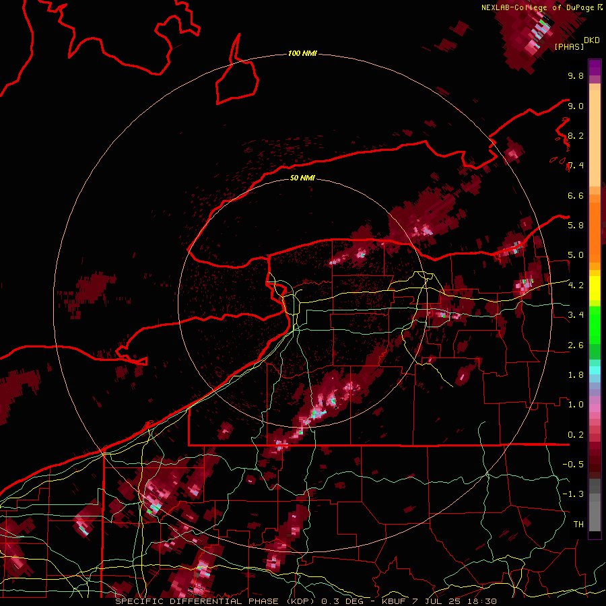606x606 pixels.
Task: Click the NEXLAB-College of DuPage label
Action: 537,7
